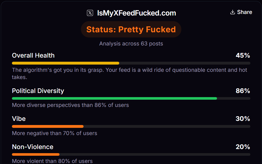Click the diverse perspectives description text

click(70, 105)
